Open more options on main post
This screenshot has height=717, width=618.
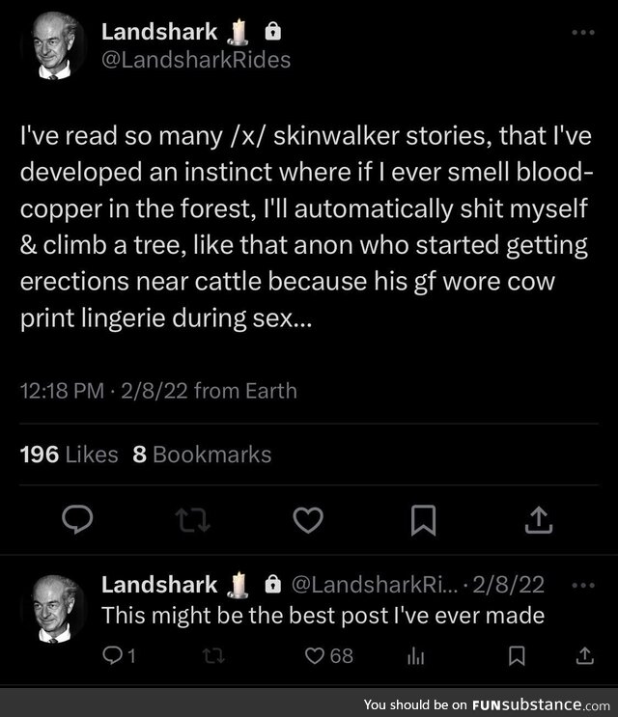pos(583,33)
